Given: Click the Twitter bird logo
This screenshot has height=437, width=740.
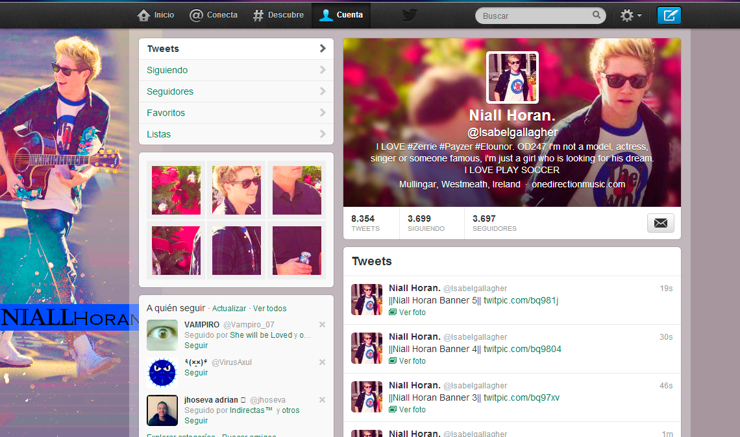Looking at the screenshot, I should tap(410, 15).
